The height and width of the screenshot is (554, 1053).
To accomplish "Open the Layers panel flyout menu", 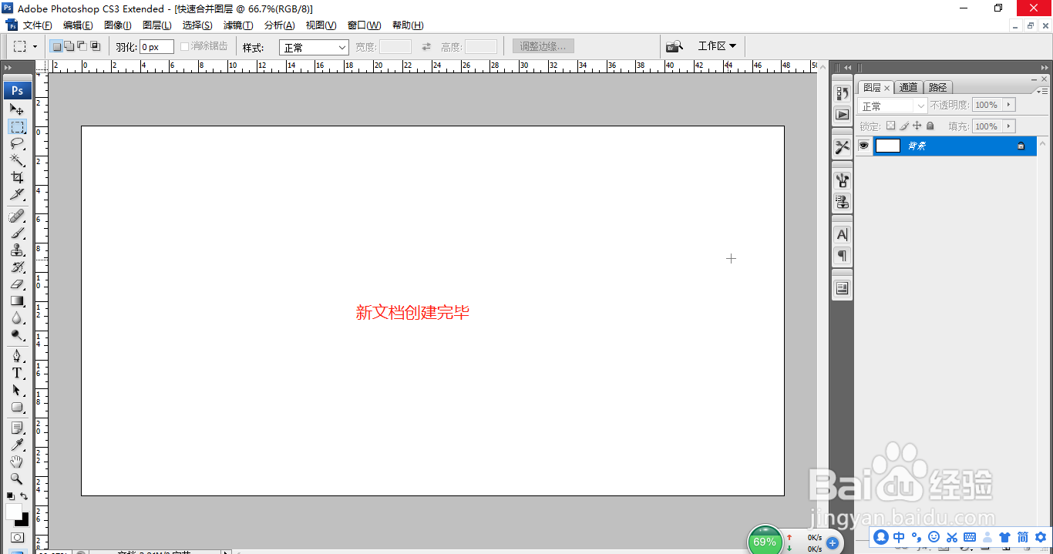I will (x=1044, y=90).
